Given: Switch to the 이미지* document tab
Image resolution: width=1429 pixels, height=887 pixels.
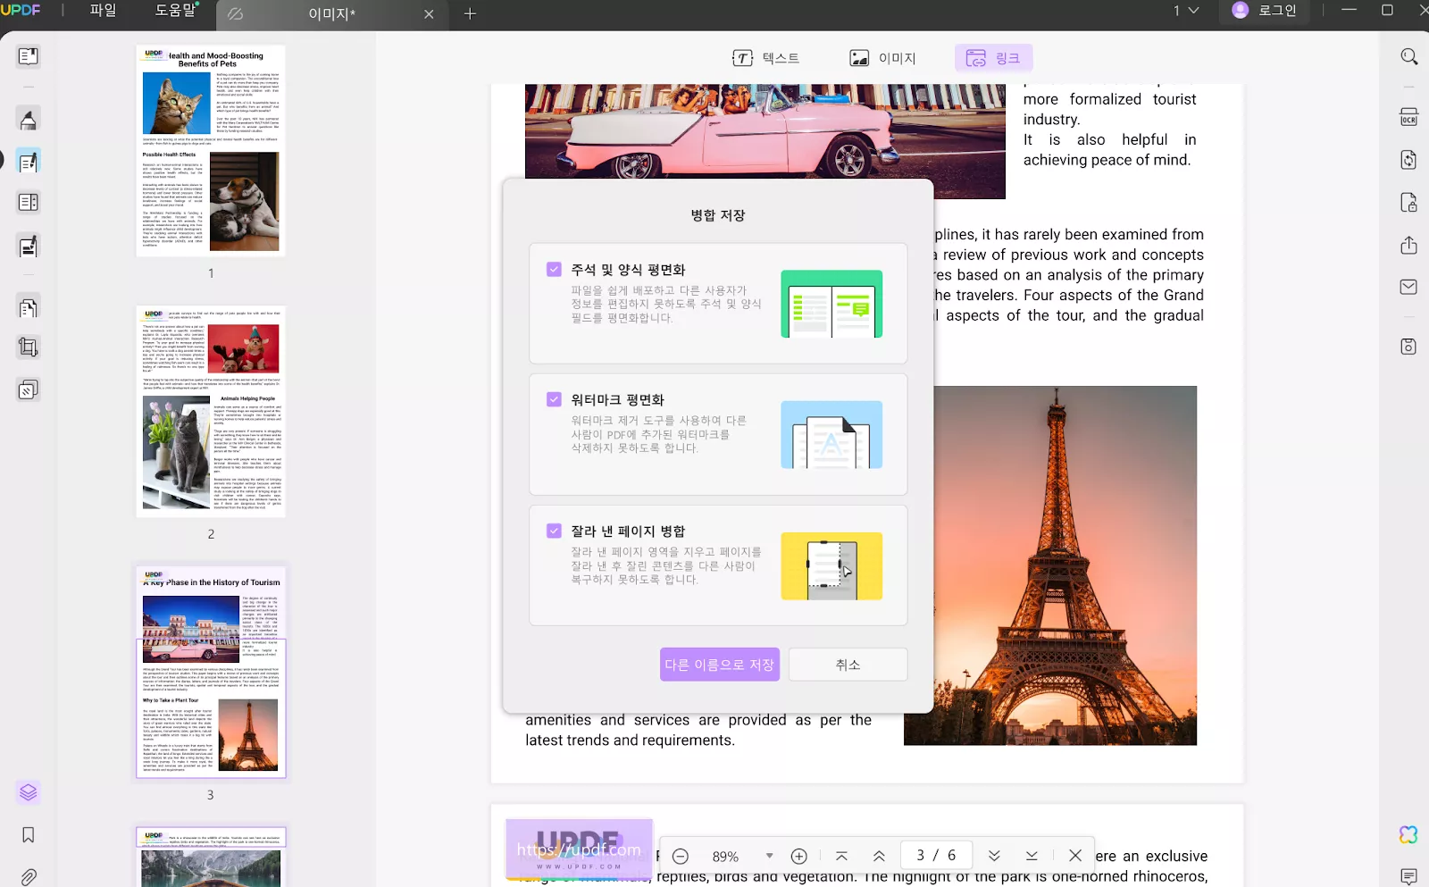Looking at the screenshot, I should pyautogui.click(x=330, y=14).
